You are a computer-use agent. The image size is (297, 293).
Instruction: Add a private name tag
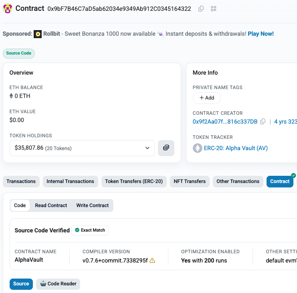point(207,98)
